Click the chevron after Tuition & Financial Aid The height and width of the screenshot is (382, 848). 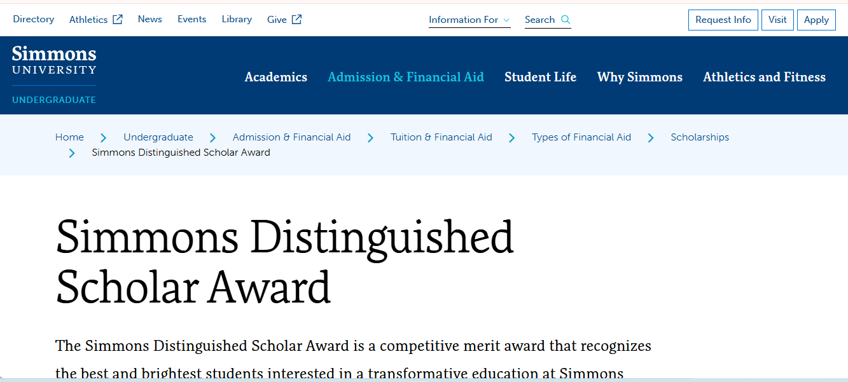pos(512,137)
